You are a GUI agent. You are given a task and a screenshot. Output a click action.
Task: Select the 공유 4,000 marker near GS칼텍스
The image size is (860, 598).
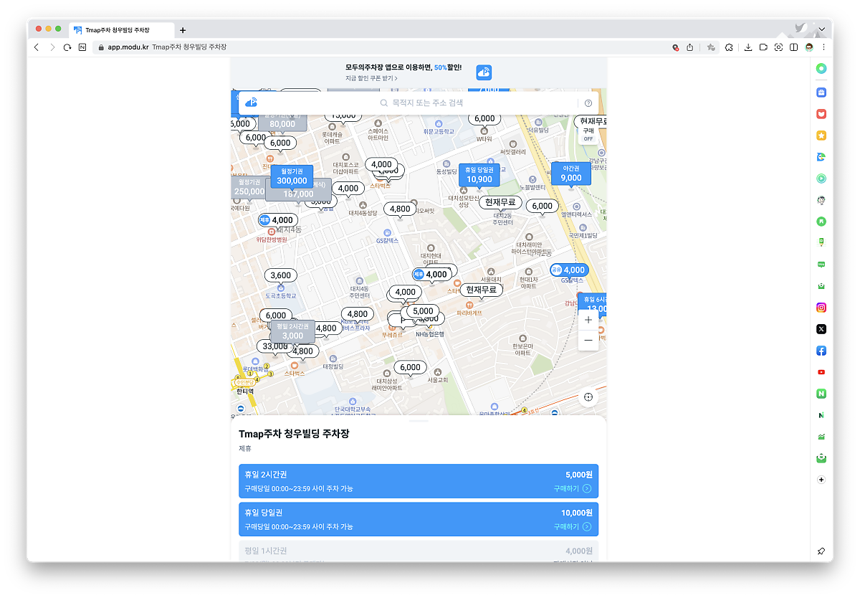point(569,270)
